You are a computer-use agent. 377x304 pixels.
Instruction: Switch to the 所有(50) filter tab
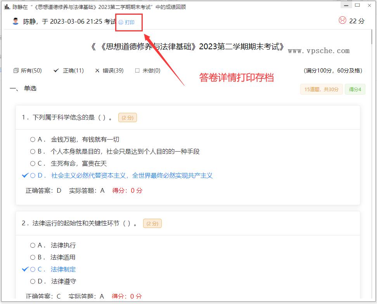26,70
